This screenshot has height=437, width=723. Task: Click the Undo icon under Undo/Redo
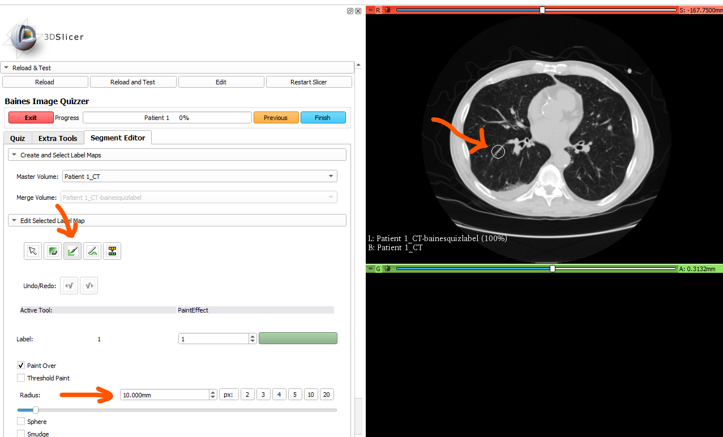point(69,285)
